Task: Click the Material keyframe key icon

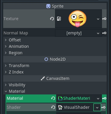Action: 104,98
